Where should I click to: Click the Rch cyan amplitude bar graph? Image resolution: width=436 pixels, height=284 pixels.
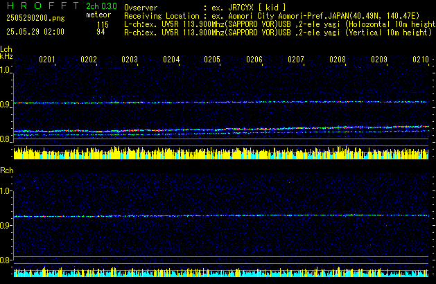[x=221, y=272]
